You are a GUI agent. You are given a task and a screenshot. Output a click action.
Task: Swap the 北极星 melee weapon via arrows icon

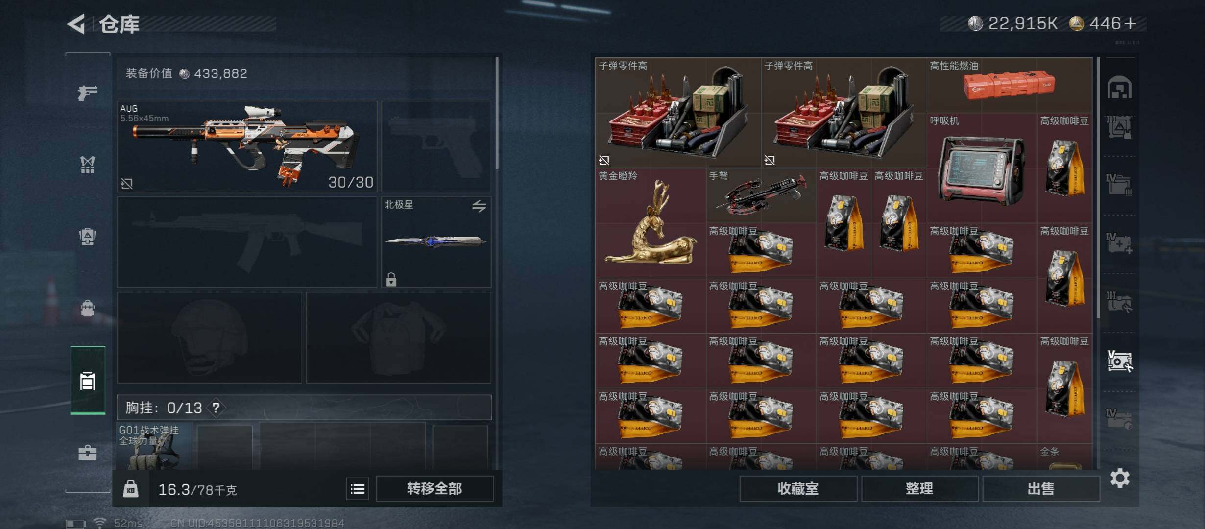coord(479,206)
